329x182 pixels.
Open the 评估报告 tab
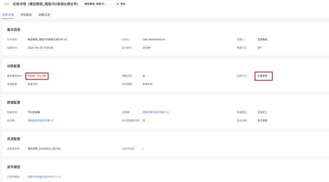[26, 15]
